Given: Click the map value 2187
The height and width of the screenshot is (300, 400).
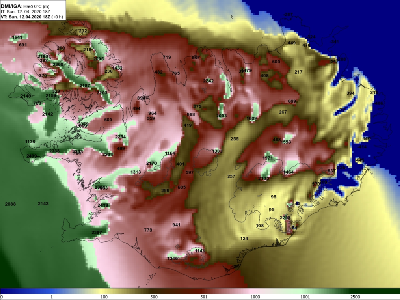Looking at the screenshot, I should click(85, 86).
